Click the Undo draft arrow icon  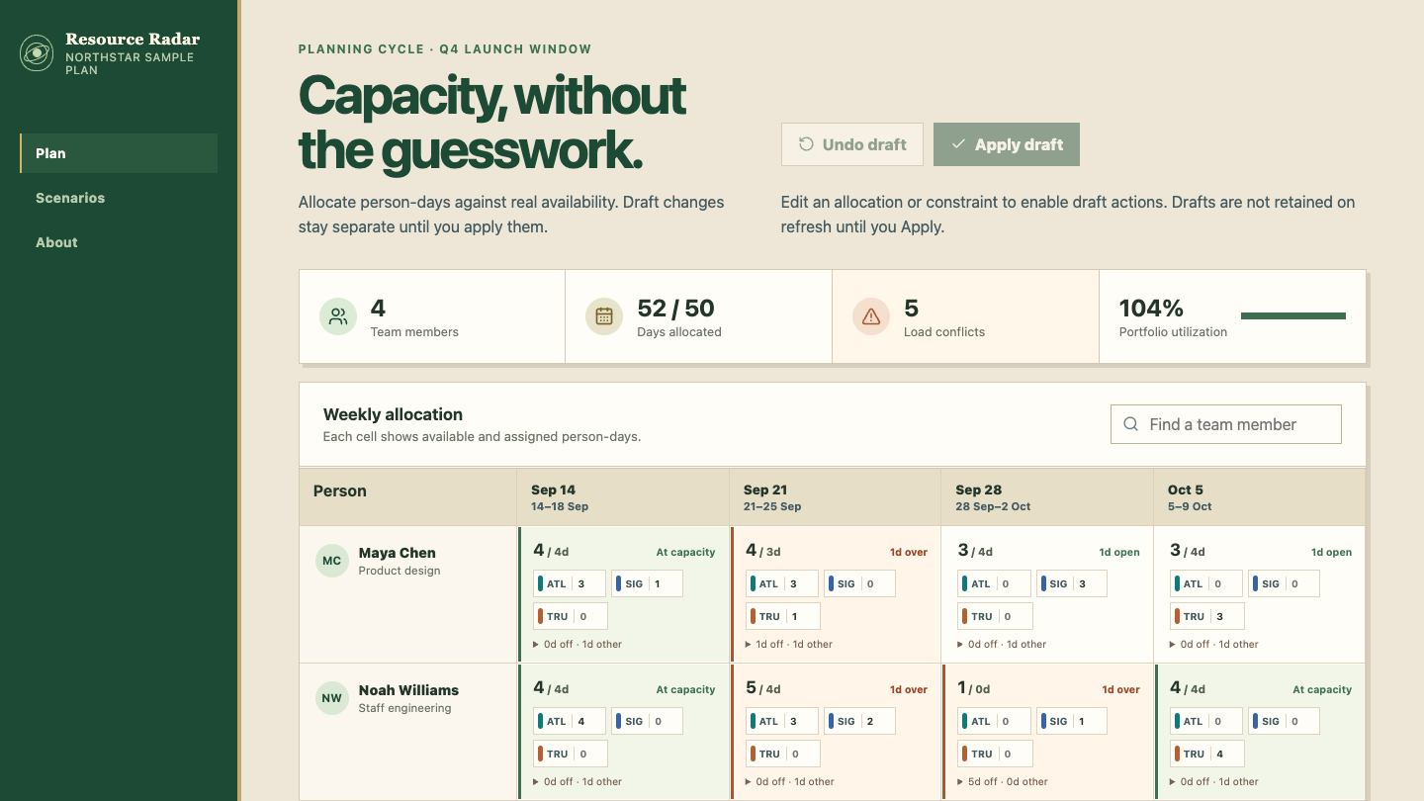(807, 144)
